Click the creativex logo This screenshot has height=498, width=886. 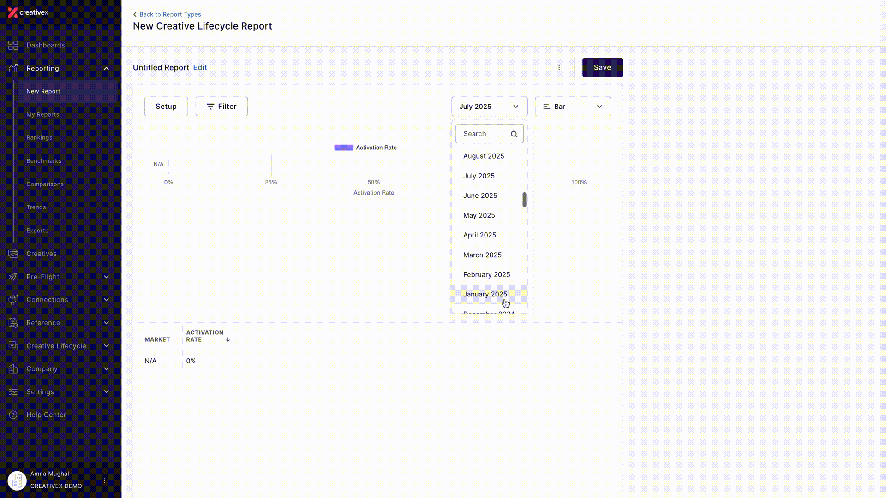tap(28, 12)
